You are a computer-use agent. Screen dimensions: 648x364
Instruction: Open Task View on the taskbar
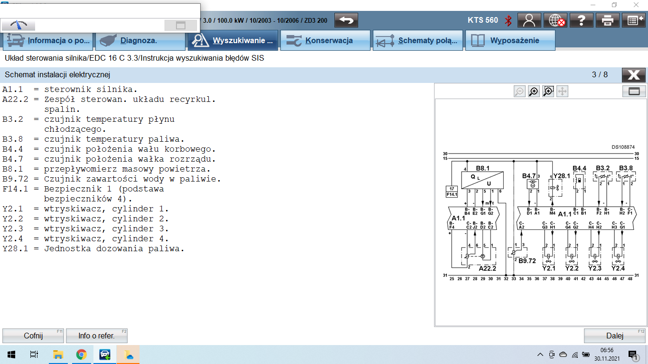[34, 355]
